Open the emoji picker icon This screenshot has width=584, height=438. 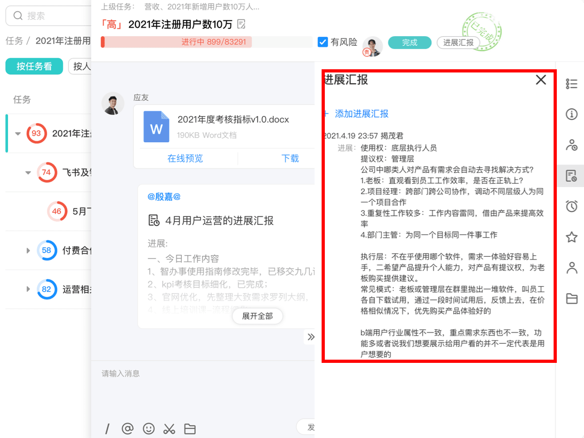pyautogui.click(x=149, y=429)
